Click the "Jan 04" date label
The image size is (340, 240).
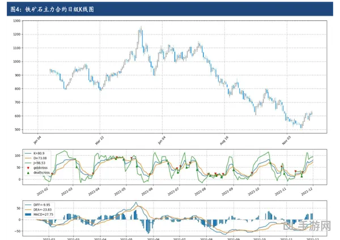[37, 140]
